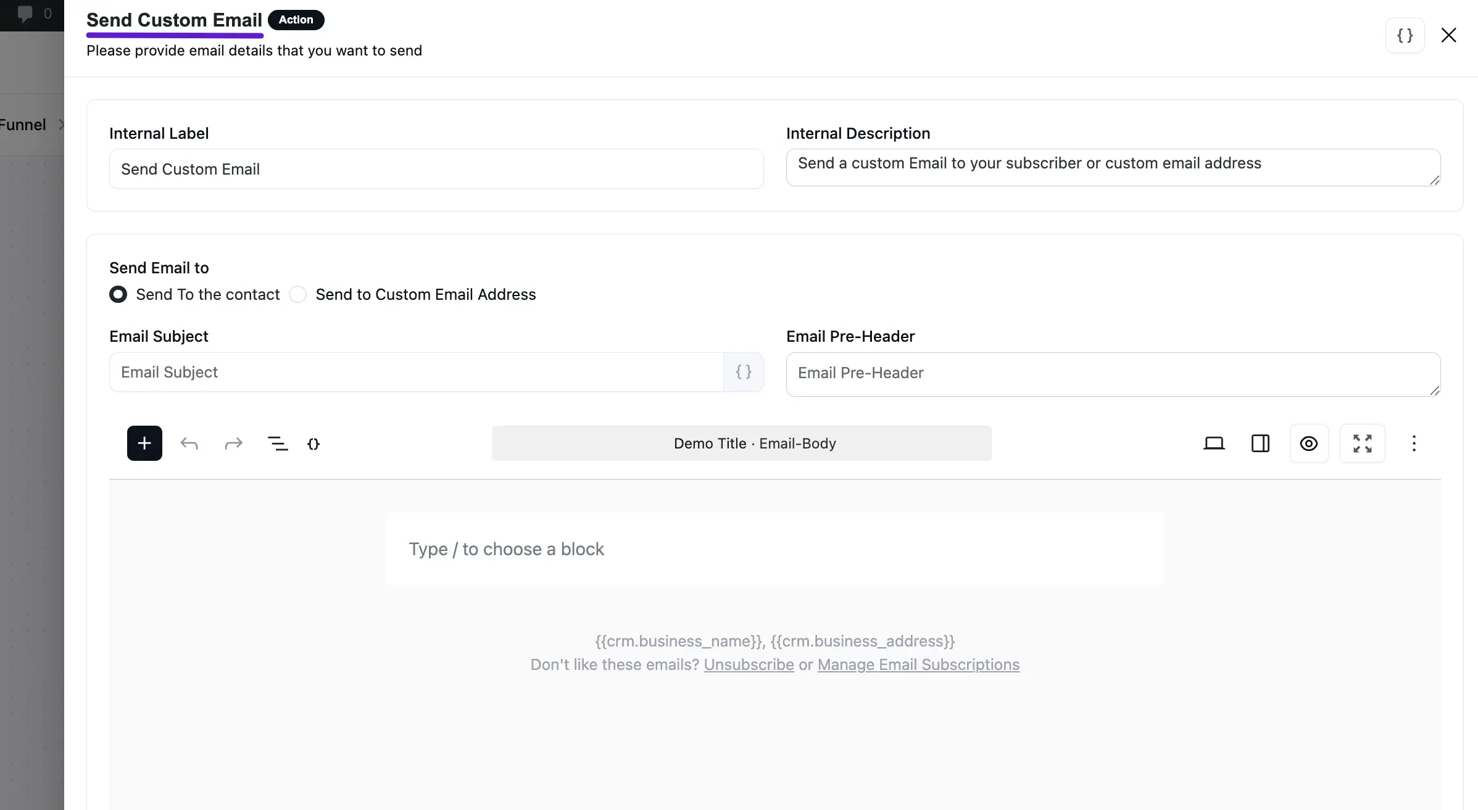Image resolution: width=1478 pixels, height=810 pixels.
Task: Click the Send Custom Email heading
Action: (174, 20)
